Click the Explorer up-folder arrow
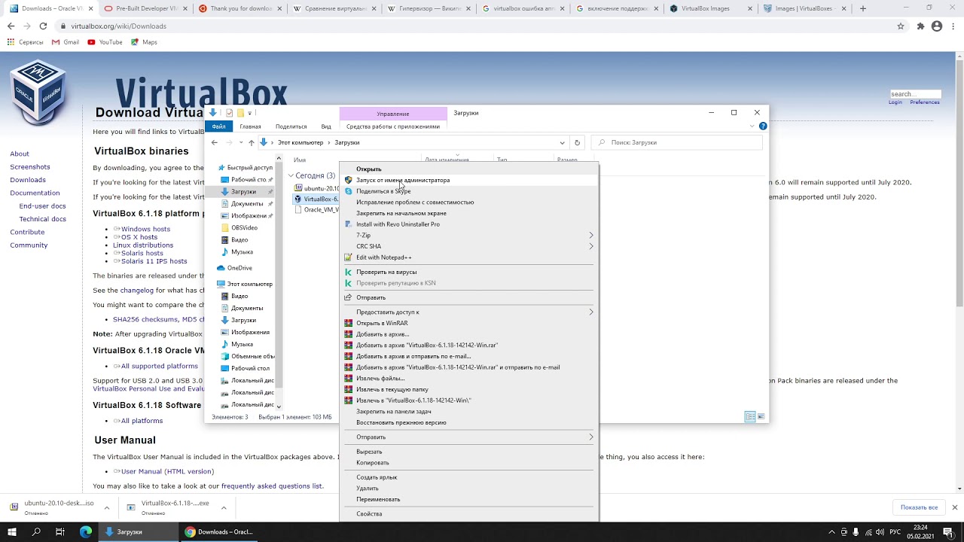This screenshot has width=964, height=542. point(252,142)
